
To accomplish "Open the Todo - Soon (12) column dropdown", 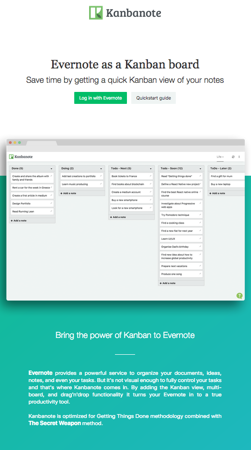I will coord(200,169).
